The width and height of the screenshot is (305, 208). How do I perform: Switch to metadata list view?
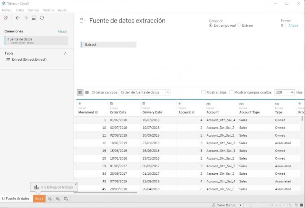pos(87,92)
